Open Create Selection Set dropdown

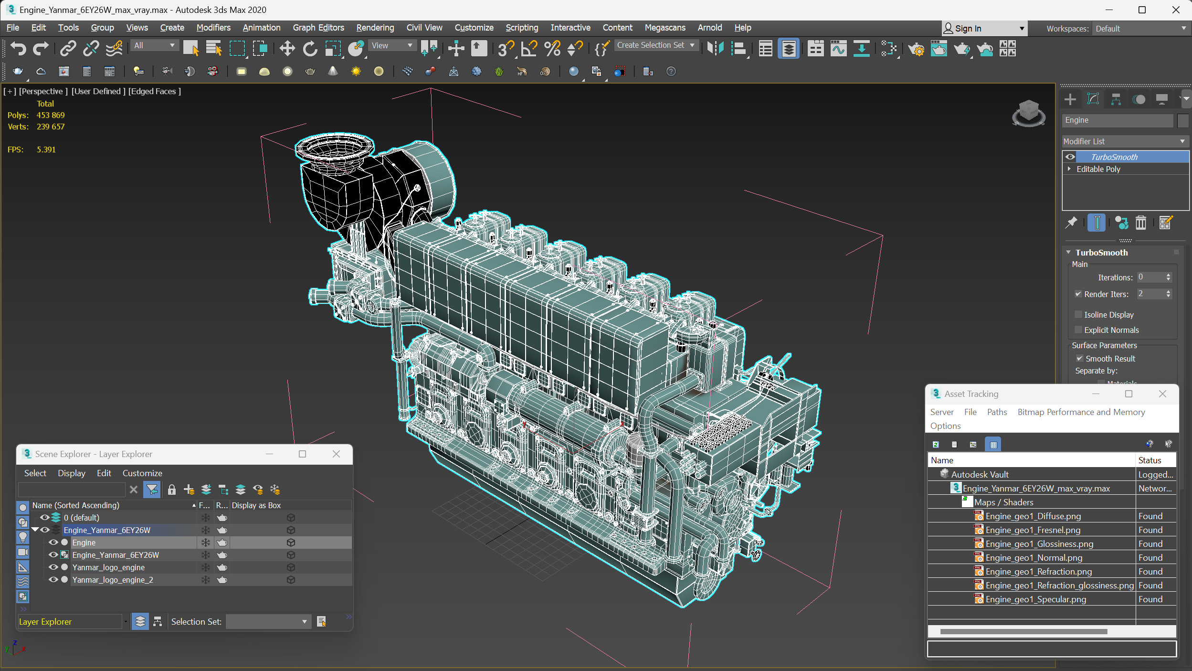point(656,45)
